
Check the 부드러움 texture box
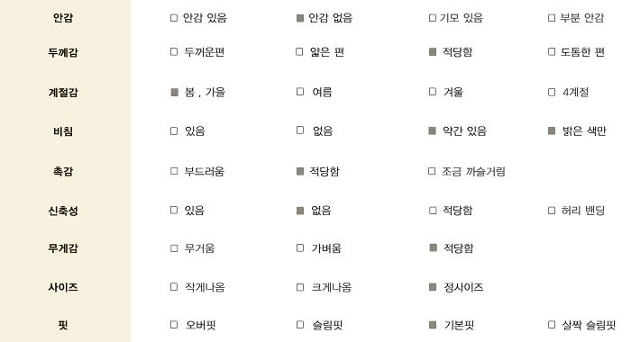[174, 171]
